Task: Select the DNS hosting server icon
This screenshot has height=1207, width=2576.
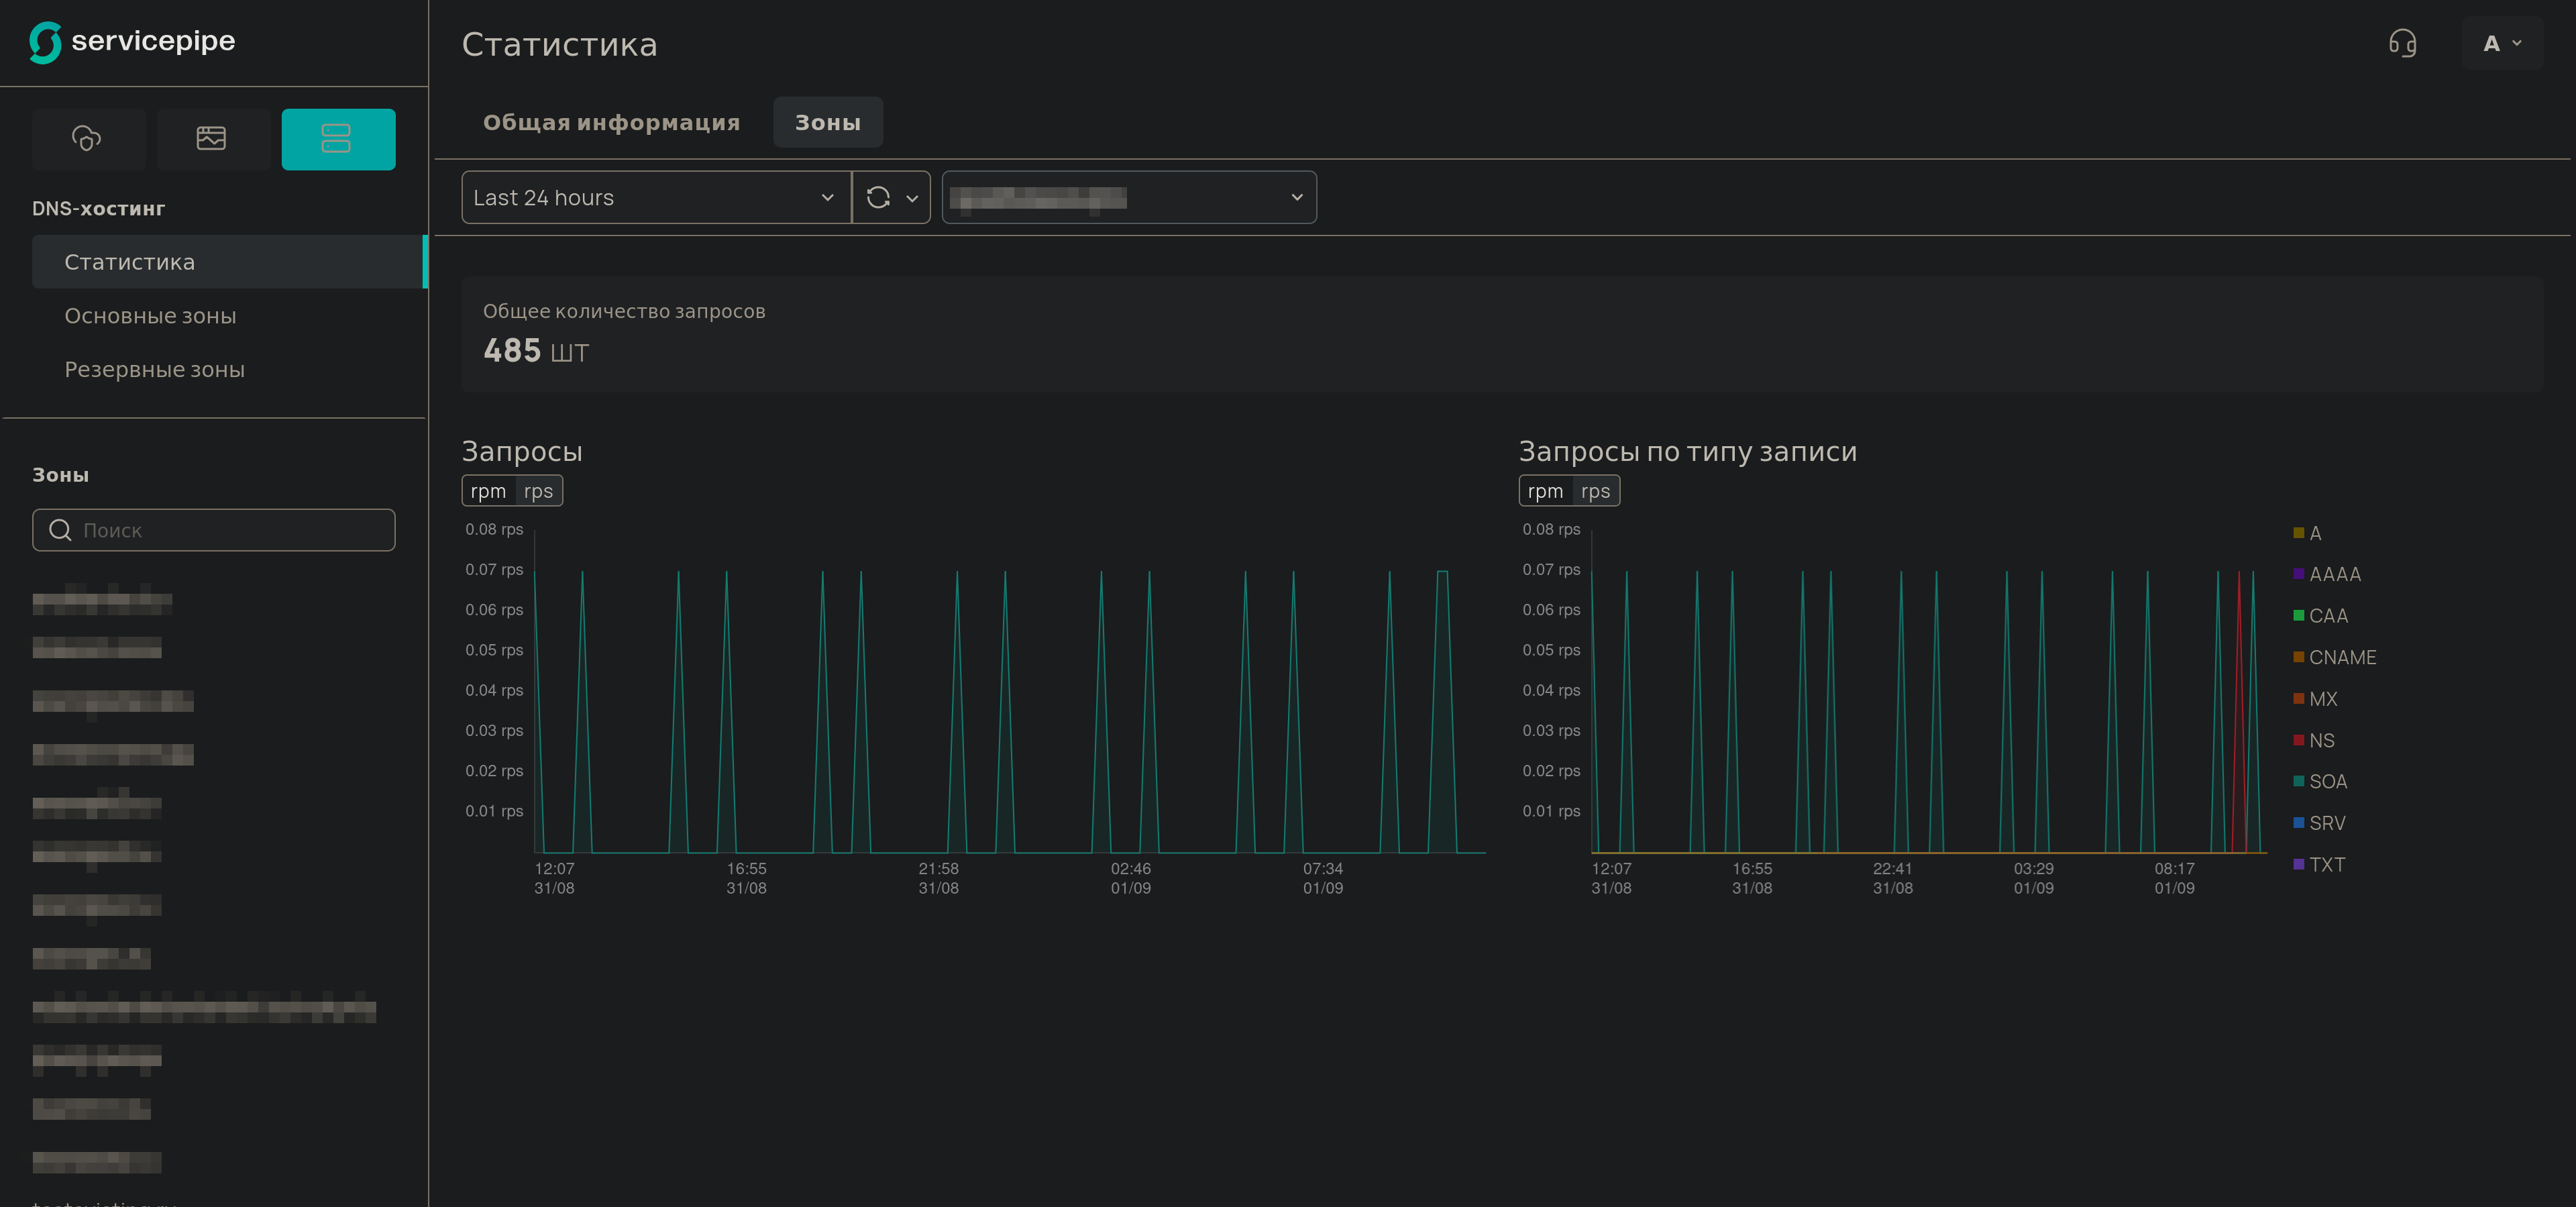Action: 337,138
